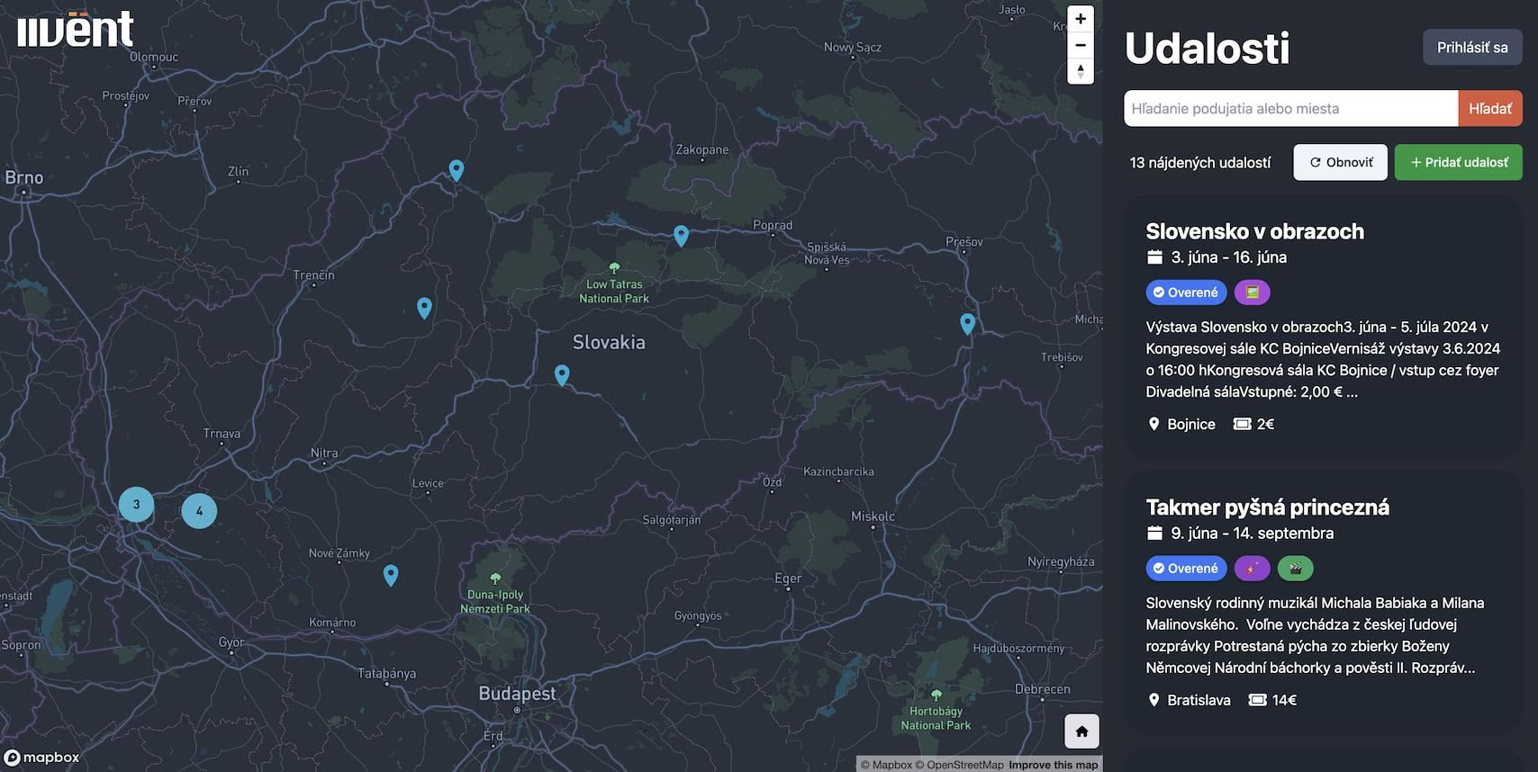
Task: Reset map bearing with compass button
Action: tap(1081, 71)
